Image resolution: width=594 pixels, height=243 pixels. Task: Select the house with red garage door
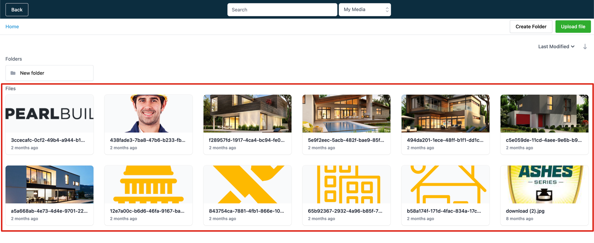(544, 114)
